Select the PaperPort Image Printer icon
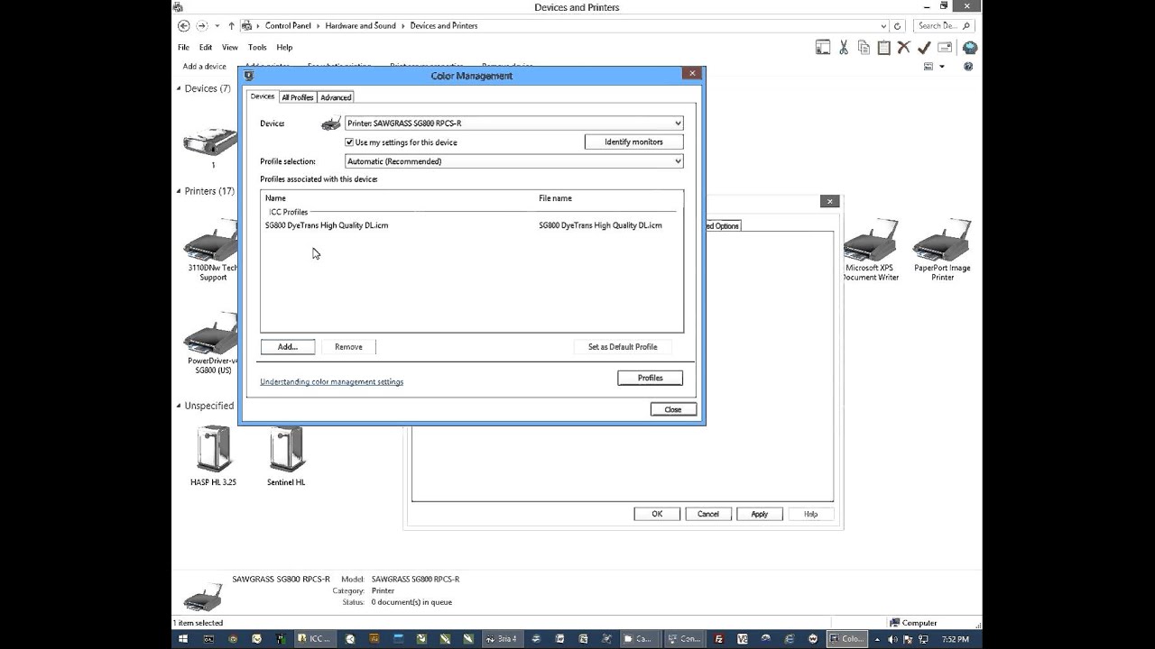The image size is (1155, 649). point(942,250)
